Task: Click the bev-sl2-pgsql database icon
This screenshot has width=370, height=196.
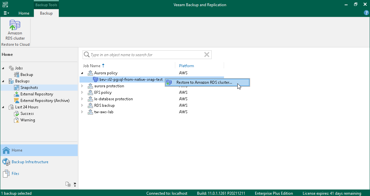Action: (x=95, y=80)
